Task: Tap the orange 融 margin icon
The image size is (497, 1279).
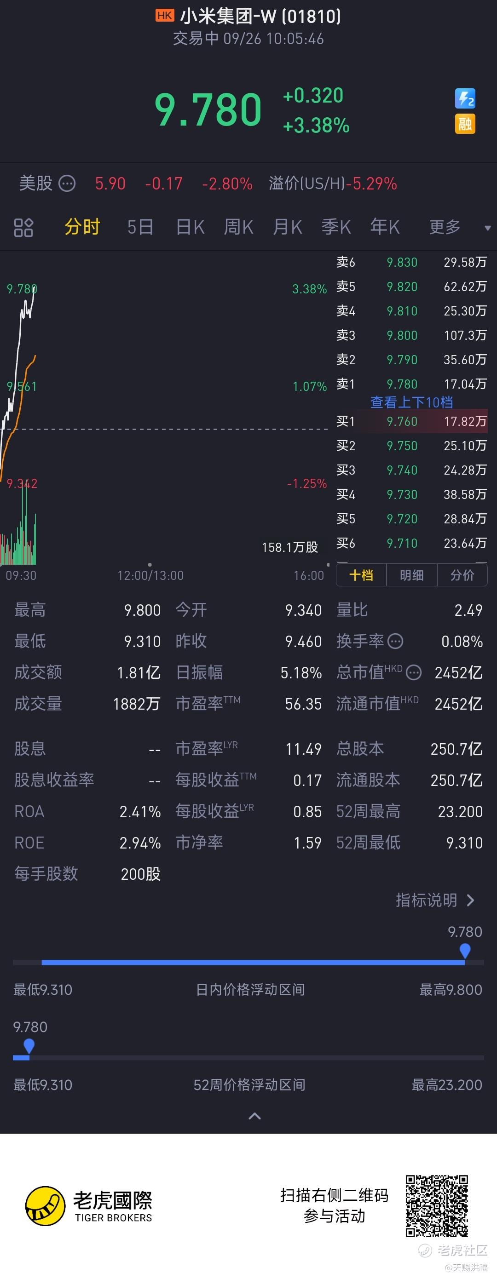Action: (x=465, y=124)
